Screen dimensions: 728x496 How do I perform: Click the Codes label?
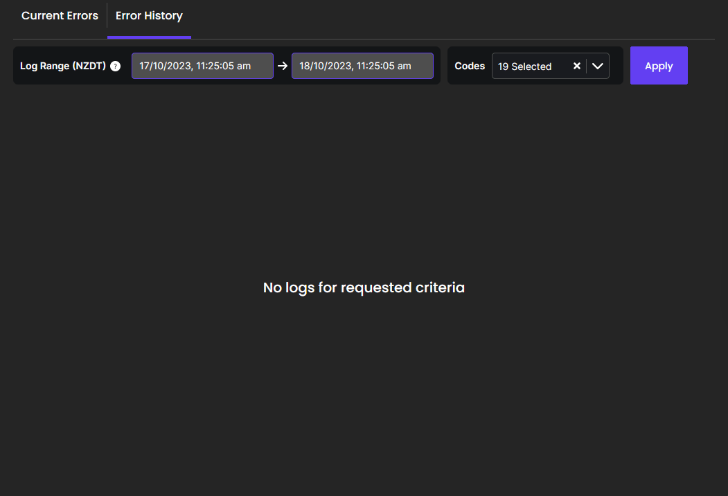pos(469,66)
